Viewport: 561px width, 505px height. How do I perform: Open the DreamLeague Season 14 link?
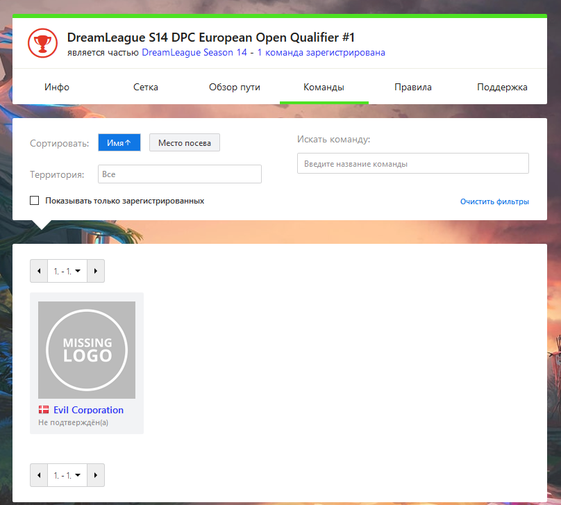[194, 52]
